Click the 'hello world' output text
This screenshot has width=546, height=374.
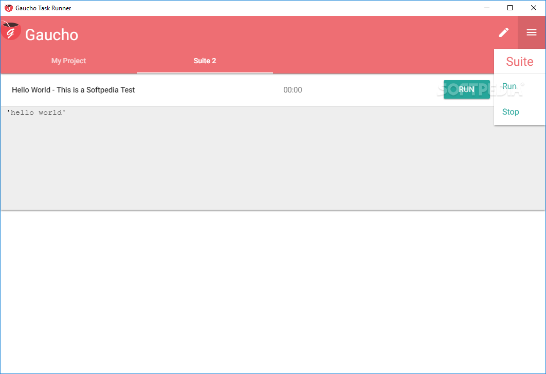(x=36, y=113)
